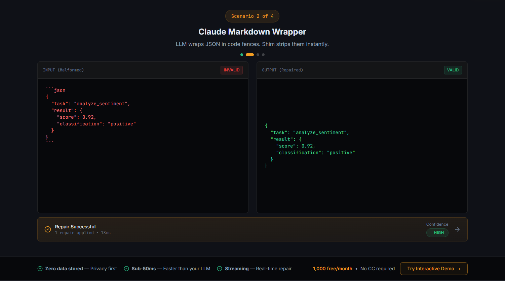Click the HIGH confidence badge
This screenshot has width=505, height=281.
click(x=437, y=233)
